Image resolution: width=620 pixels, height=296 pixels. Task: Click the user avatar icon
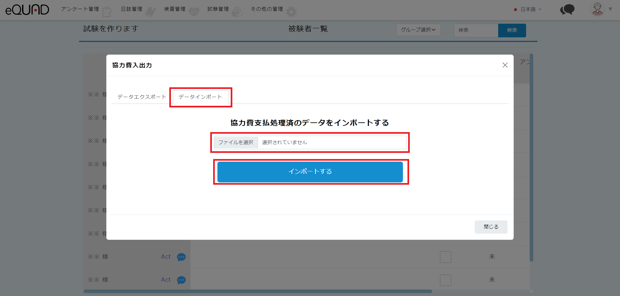(597, 9)
